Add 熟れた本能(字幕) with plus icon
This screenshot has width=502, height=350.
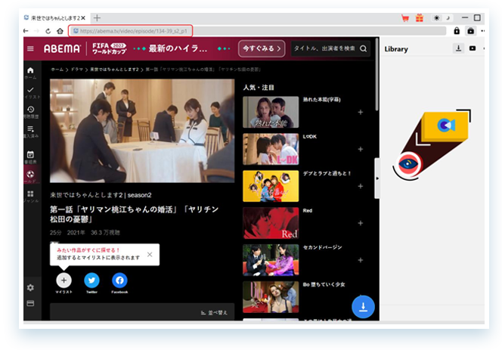click(361, 112)
